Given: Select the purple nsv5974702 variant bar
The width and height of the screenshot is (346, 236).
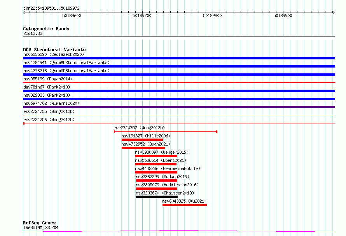Looking at the screenshot, I should [179, 107].
